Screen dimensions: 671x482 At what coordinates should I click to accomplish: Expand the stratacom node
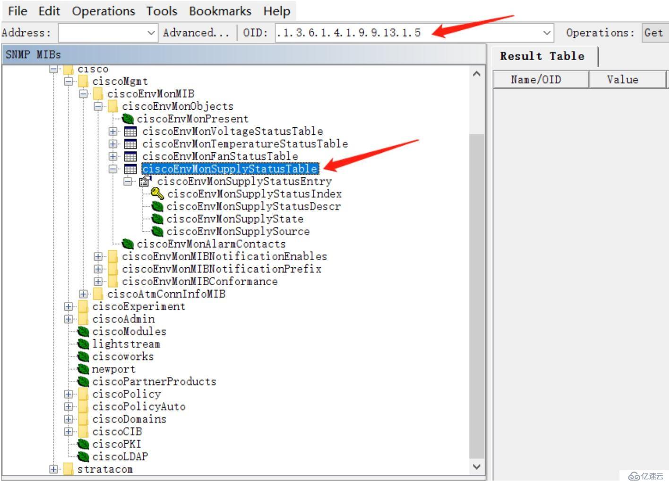point(53,469)
